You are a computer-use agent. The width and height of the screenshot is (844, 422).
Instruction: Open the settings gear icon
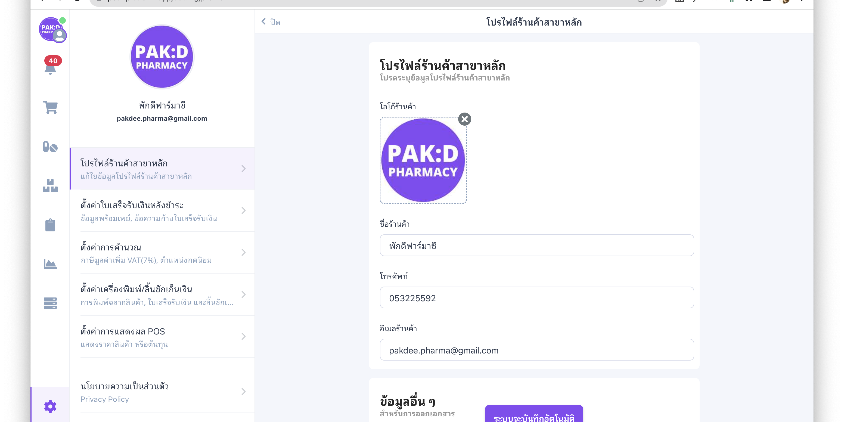click(x=50, y=406)
